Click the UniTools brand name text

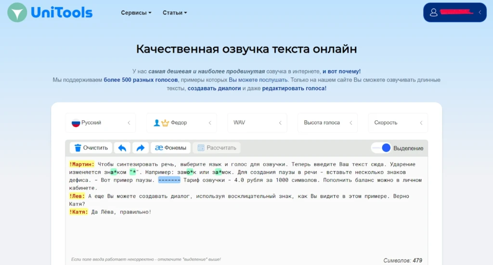62,13
